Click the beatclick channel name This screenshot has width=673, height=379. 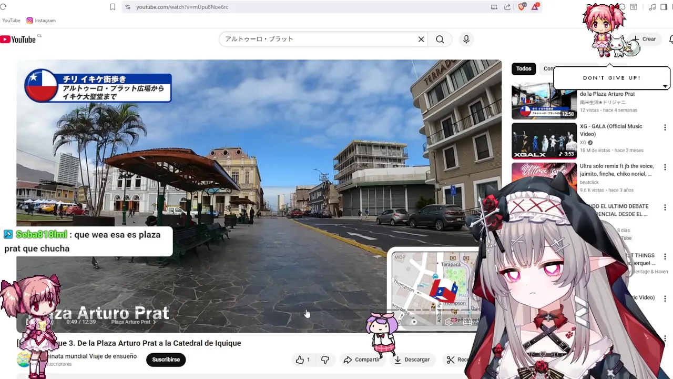(590, 182)
